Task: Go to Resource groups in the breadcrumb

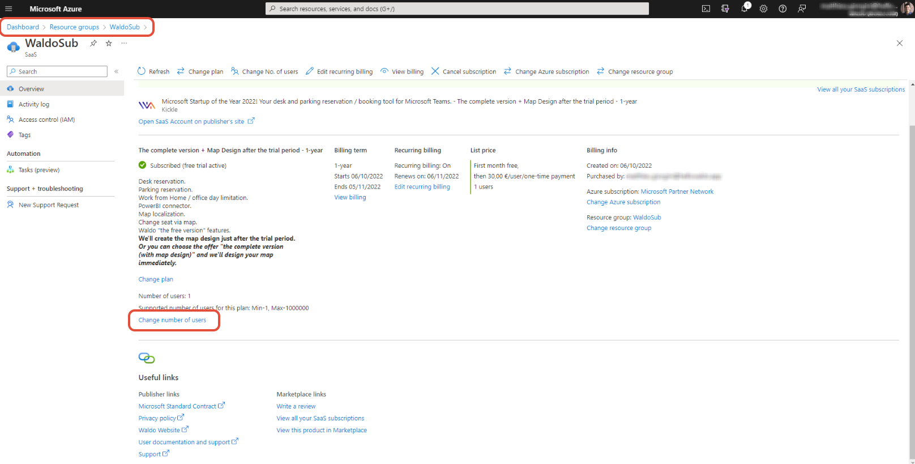Action: click(74, 27)
